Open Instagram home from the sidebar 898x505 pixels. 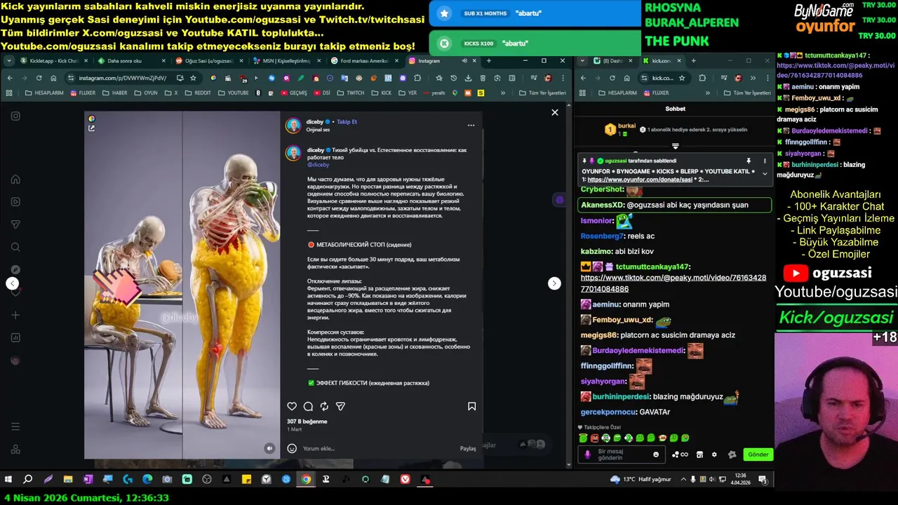point(15,179)
